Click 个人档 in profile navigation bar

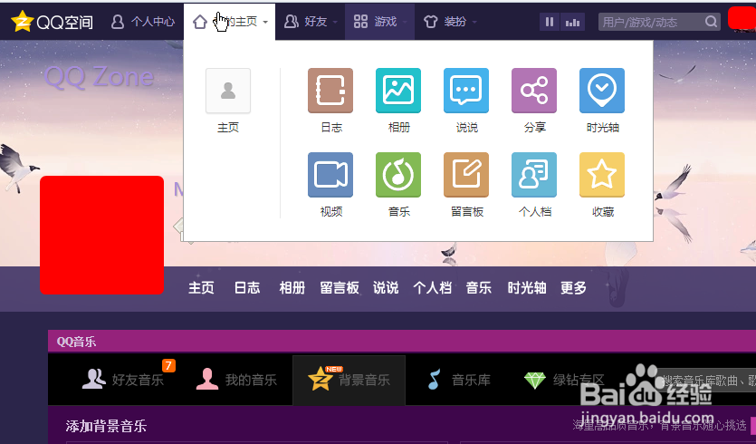click(433, 288)
